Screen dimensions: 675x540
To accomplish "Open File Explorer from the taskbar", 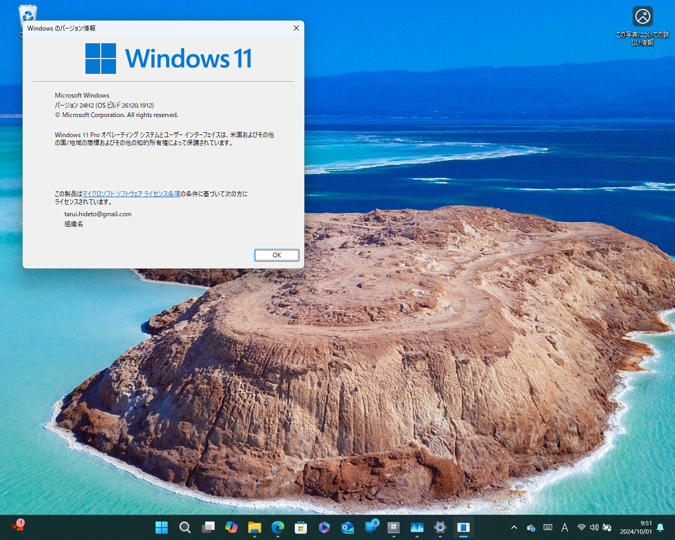I will click(x=254, y=527).
